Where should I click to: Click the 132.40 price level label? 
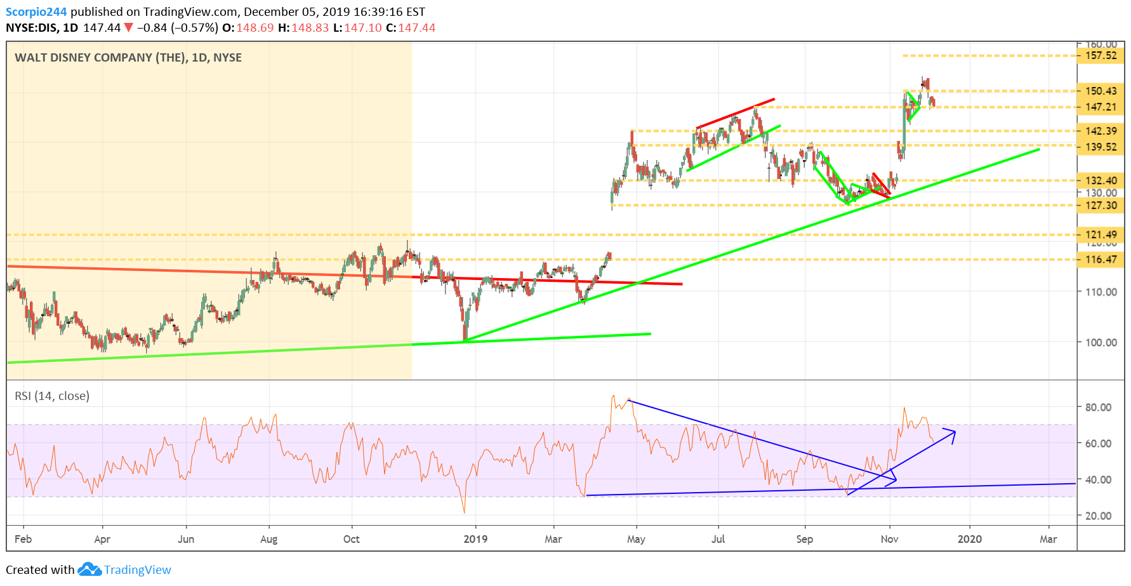(1101, 180)
